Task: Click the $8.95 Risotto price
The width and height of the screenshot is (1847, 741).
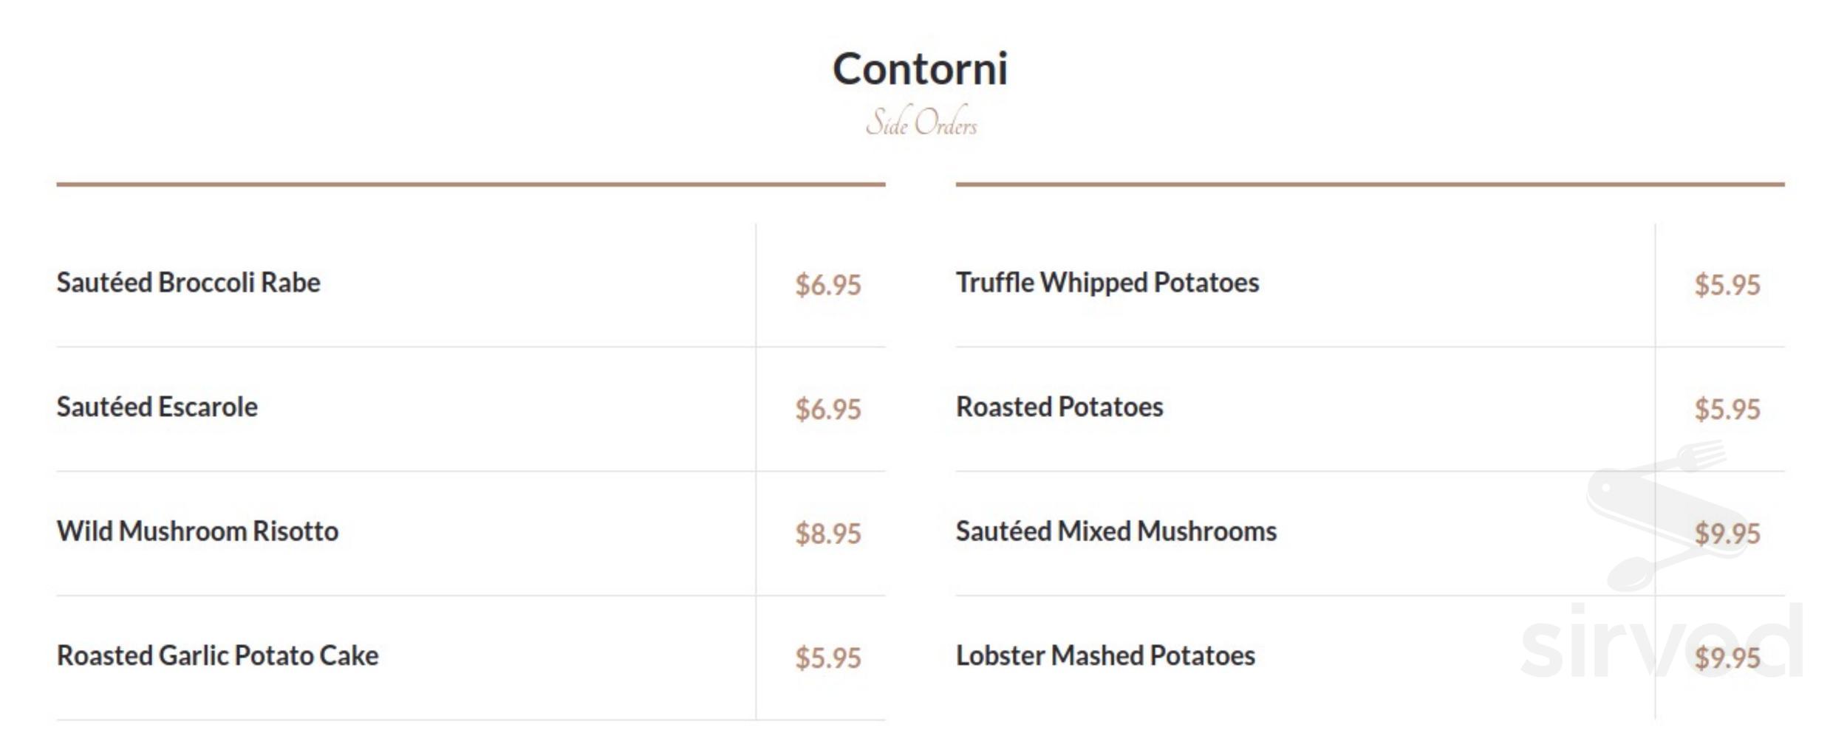Action: tap(828, 534)
